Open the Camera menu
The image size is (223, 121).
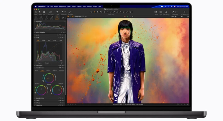[79, 6]
